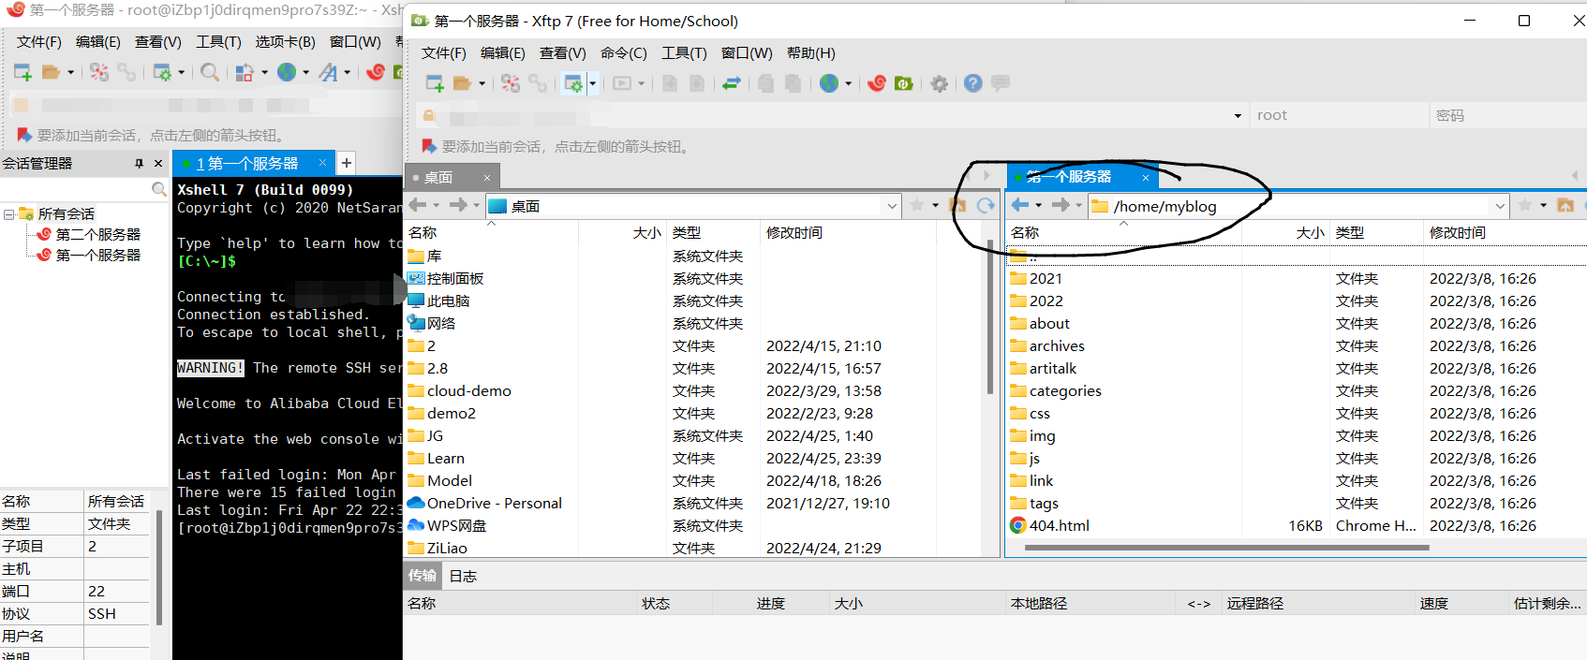Click the speech bubble feedback icon in Xftp
The height and width of the screenshot is (660, 1587).
click(x=1001, y=83)
